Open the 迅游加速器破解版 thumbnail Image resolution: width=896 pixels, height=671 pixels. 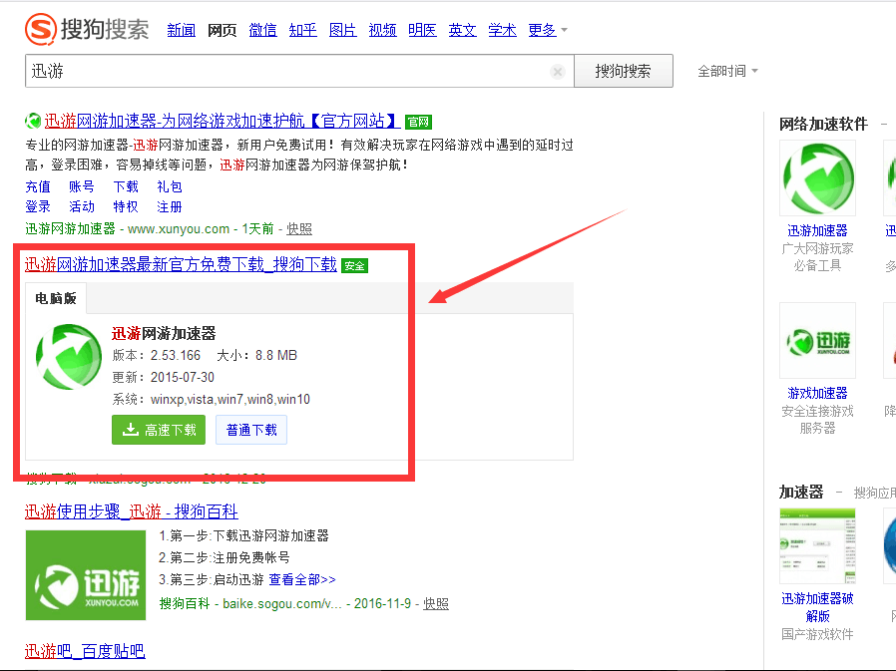click(818, 545)
